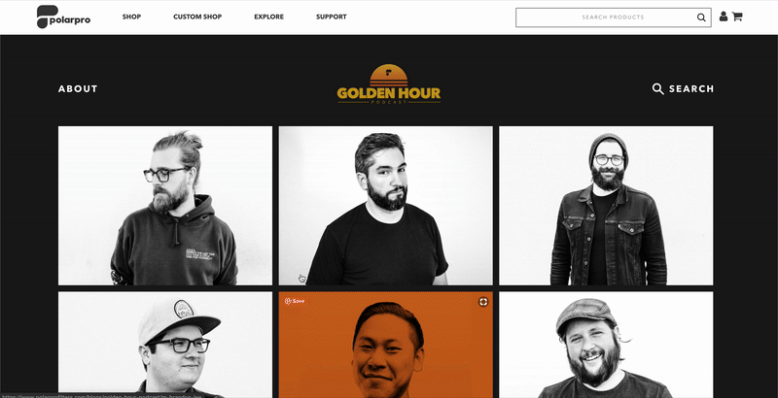Open the black t-shirt bearded guest photo
This screenshot has height=398, width=778.
point(385,206)
